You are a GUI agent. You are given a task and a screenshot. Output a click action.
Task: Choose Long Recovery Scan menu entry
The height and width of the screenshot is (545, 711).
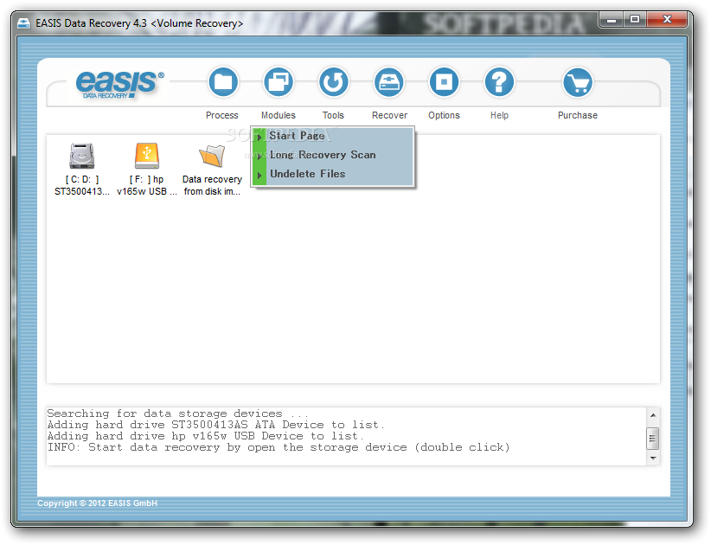(332, 155)
